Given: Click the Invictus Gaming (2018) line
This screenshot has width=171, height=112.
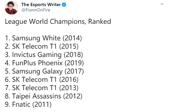Looking at the screenshot, I should pyautogui.click(x=44, y=55).
